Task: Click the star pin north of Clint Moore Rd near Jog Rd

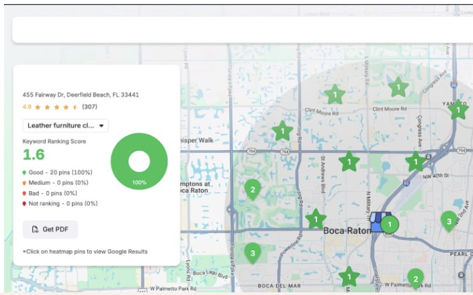Action: point(335,95)
